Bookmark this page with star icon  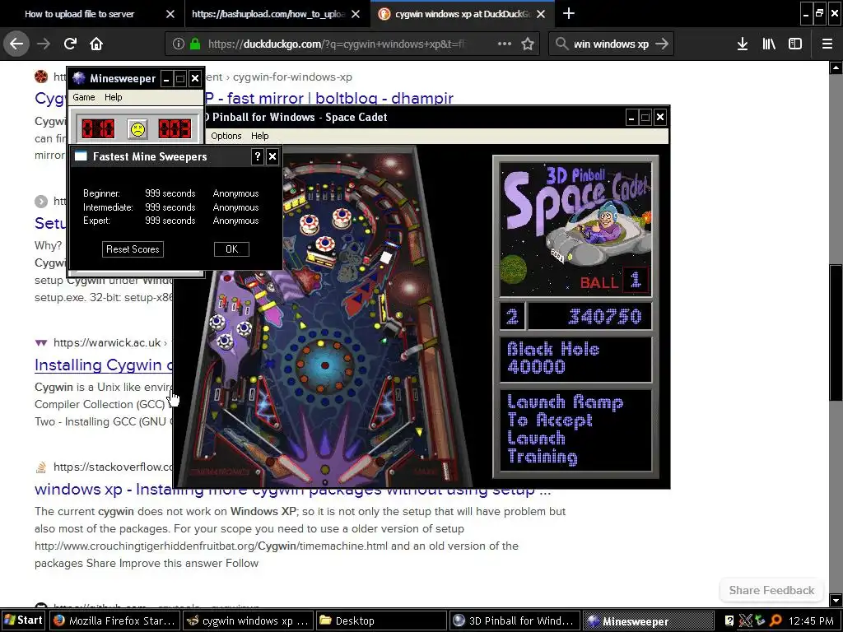pyautogui.click(x=528, y=44)
